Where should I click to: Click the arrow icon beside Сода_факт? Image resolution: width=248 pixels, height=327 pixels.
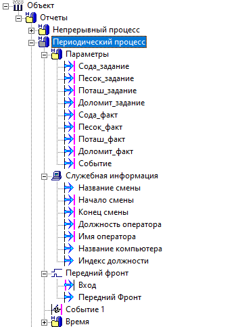pyautogui.click(x=70, y=115)
